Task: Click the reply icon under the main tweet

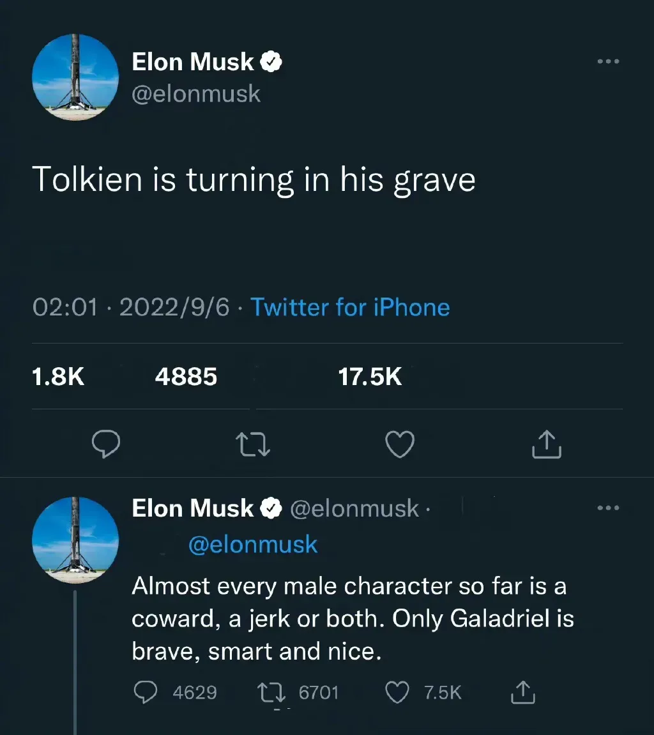Action: point(107,444)
